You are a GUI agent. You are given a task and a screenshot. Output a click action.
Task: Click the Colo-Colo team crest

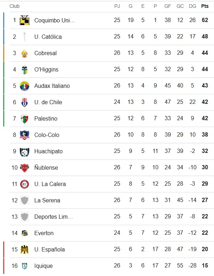pyautogui.click(x=25, y=135)
